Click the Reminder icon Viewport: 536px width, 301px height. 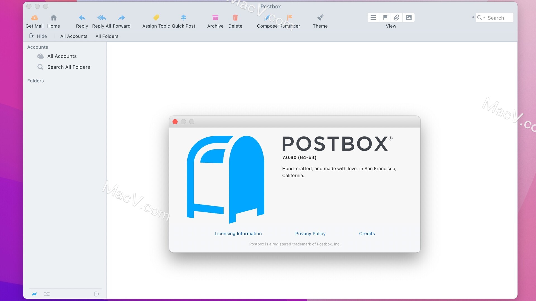coord(290,17)
